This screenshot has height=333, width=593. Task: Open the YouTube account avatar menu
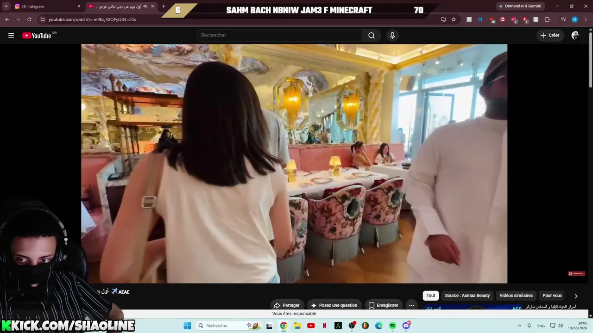pos(575,36)
